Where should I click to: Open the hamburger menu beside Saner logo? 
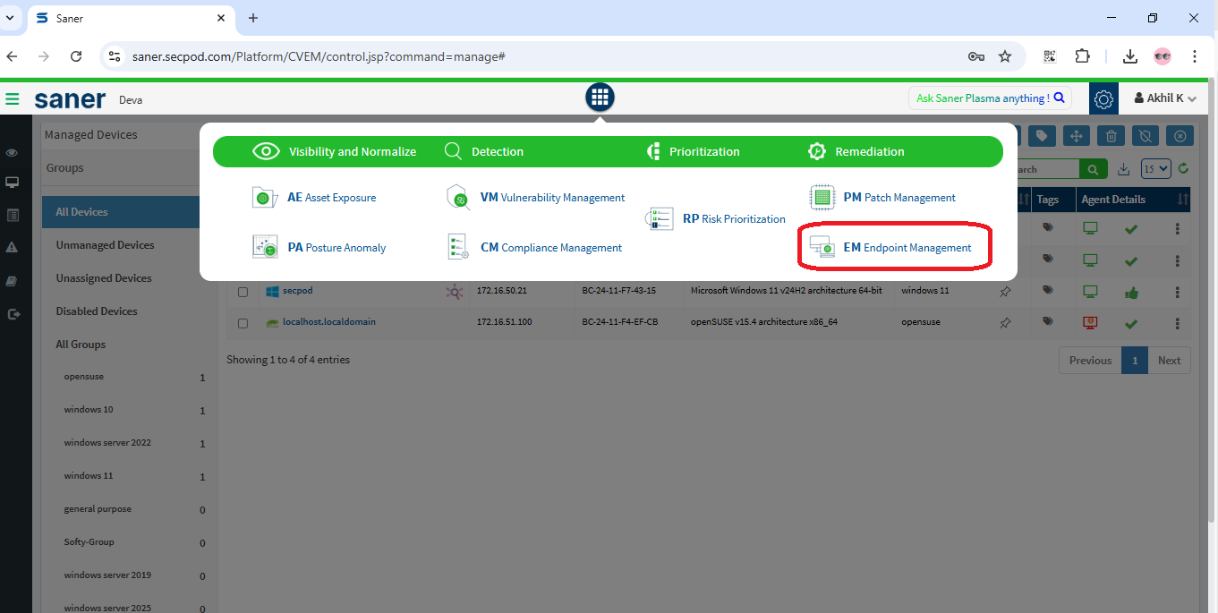13,99
